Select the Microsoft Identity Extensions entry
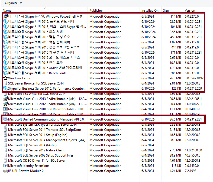Image resolution: width=213 pixels, height=182 pixels. [29, 166]
